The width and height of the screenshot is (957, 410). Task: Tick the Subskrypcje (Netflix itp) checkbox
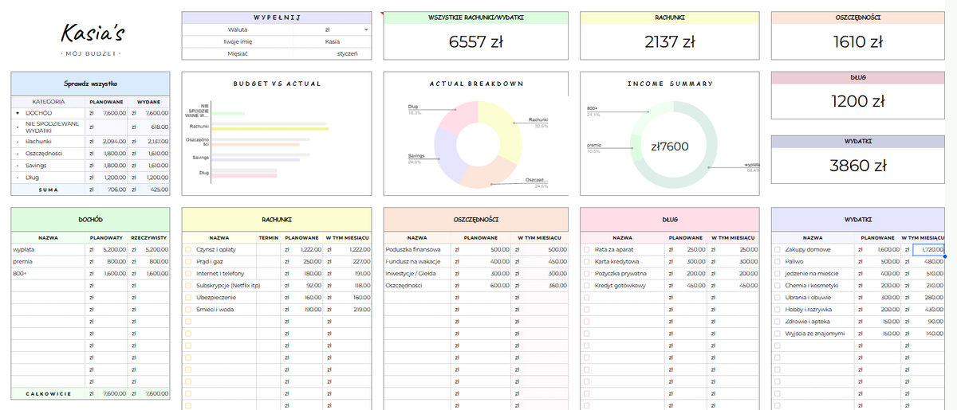coord(188,285)
